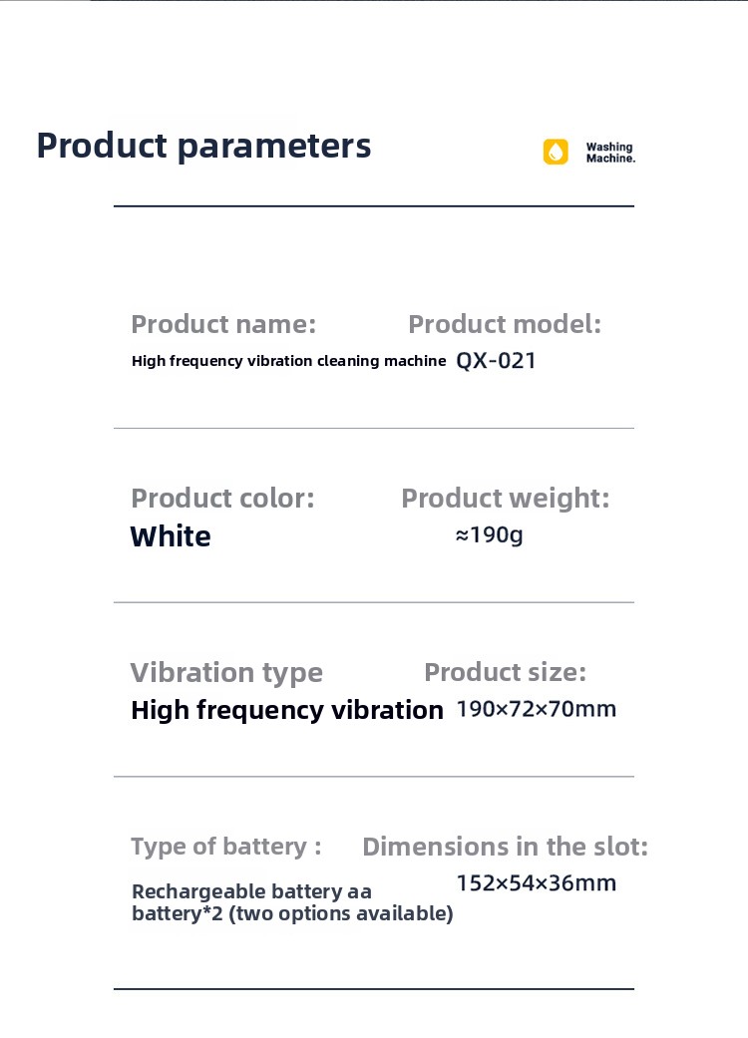Click the 'Product size:' label

[505, 672]
